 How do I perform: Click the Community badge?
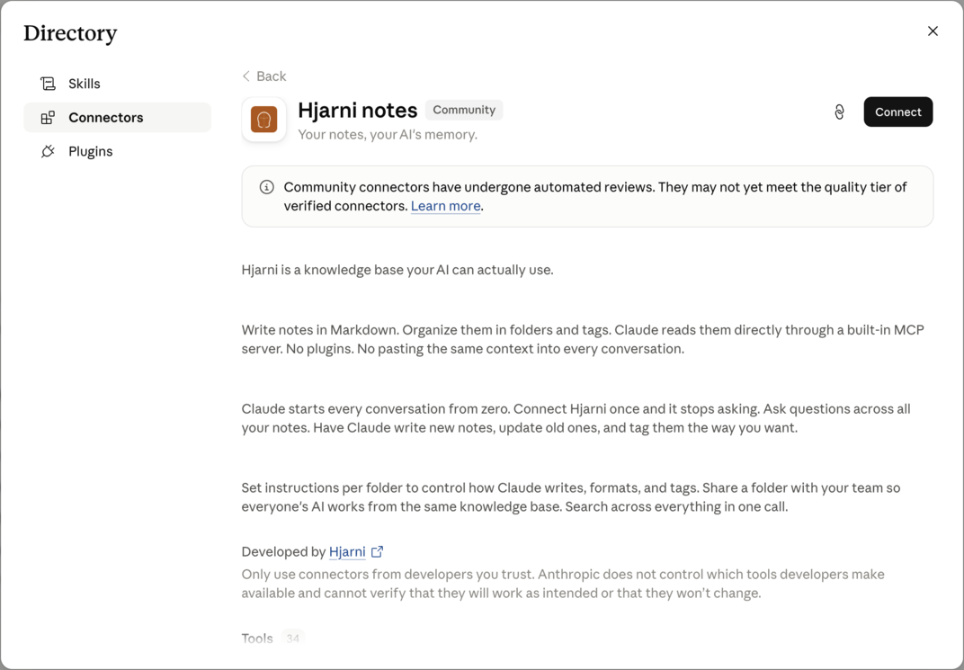463,110
